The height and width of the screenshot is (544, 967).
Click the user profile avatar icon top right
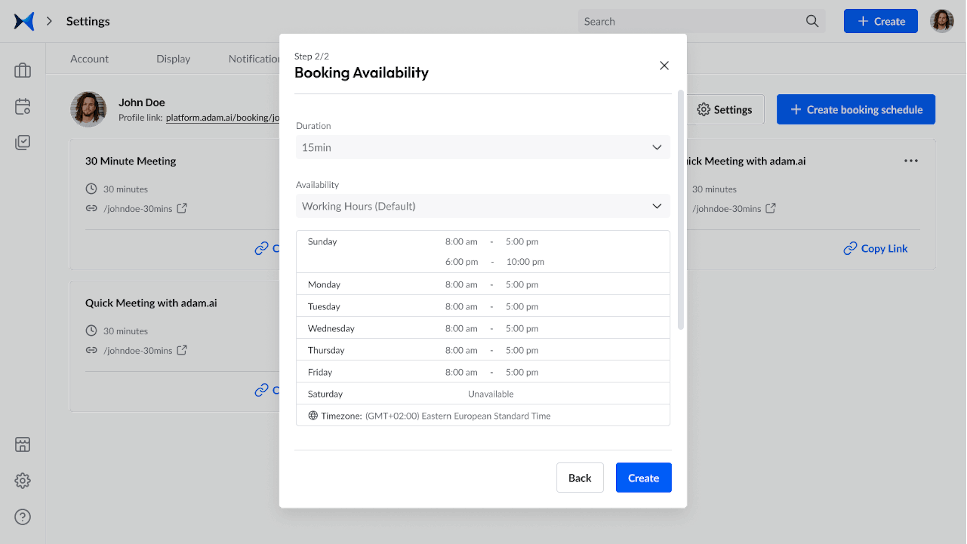click(942, 21)
